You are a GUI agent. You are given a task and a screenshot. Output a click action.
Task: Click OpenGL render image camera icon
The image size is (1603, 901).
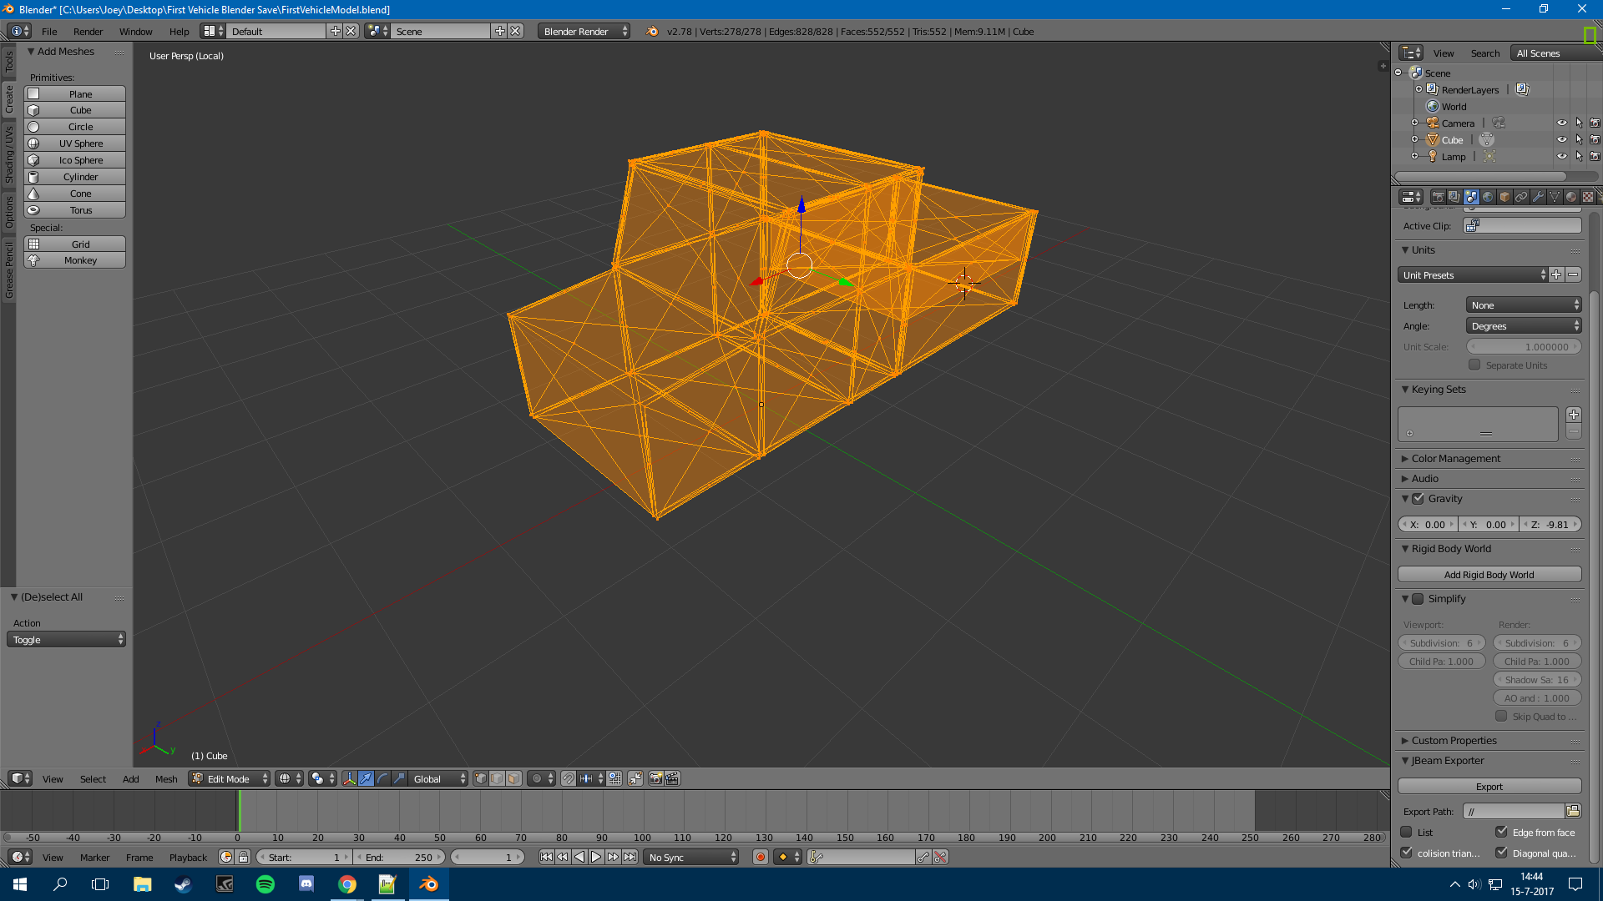656,778
